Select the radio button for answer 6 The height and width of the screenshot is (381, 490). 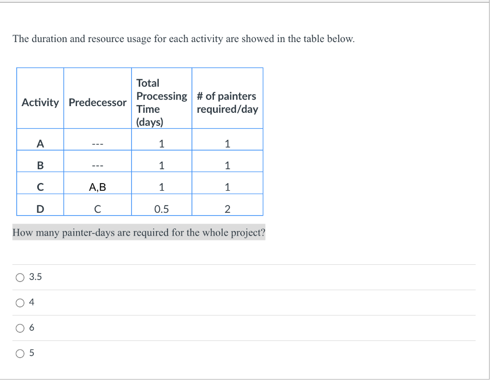[20, 327]
